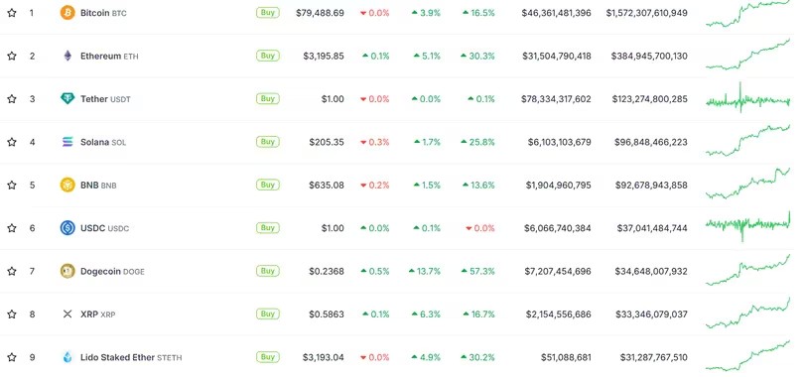Click the Dogecoin logo icon
The image size is (805, 377).
click(x=67, y=271)
